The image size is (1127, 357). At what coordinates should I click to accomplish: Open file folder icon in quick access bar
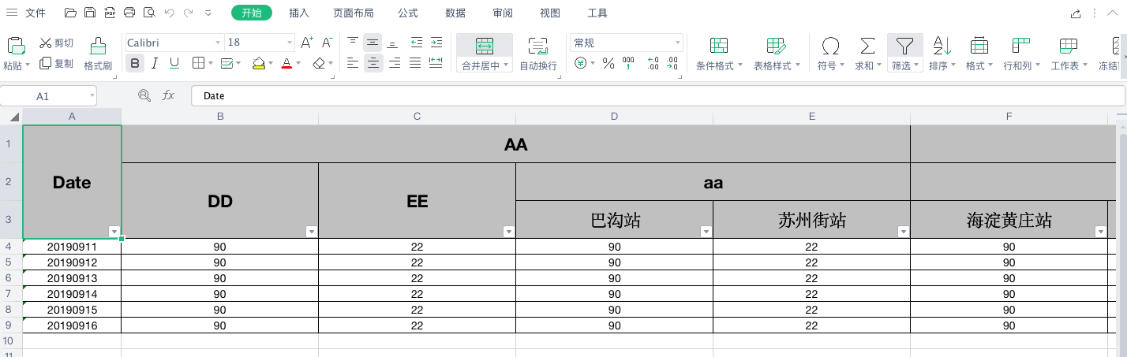pyautogui.click(x=70, y=13)
